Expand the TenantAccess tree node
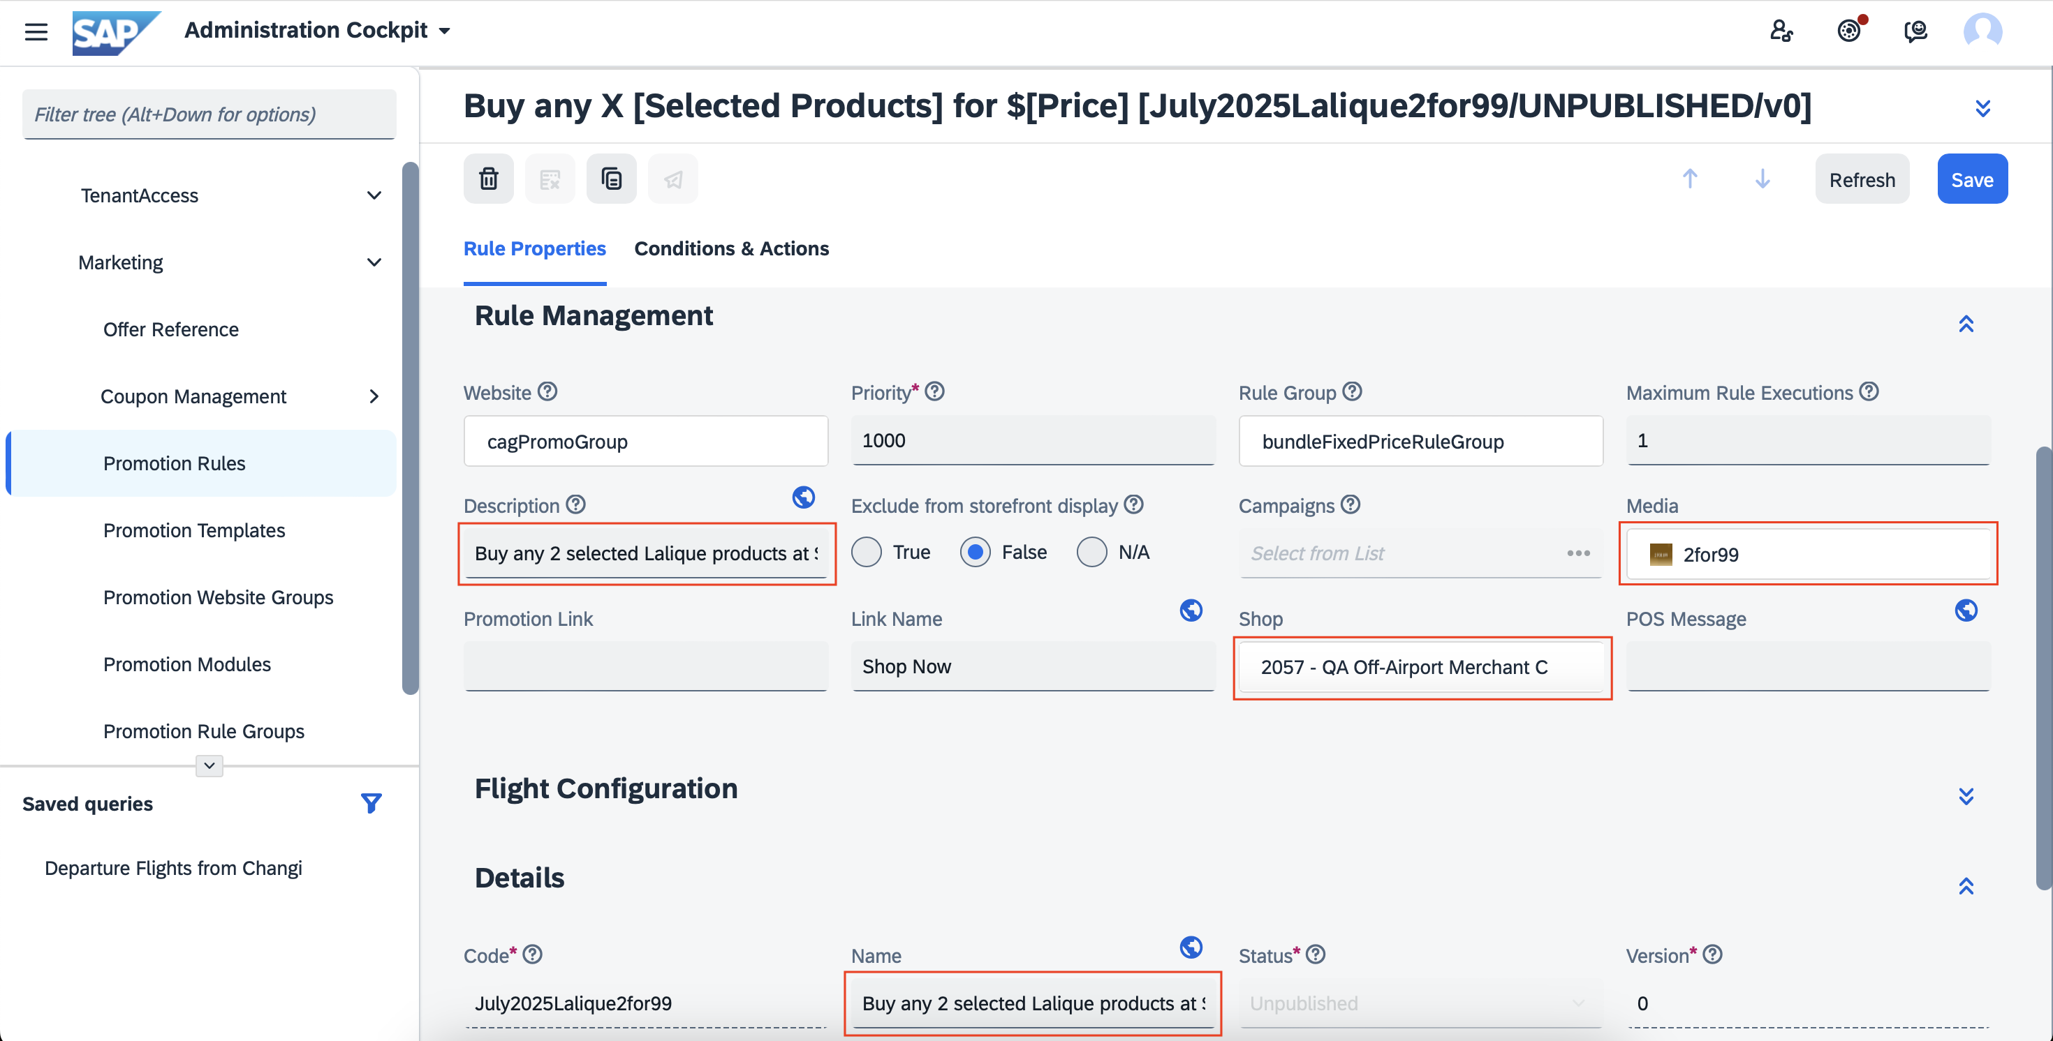The image size is (2053, 1041). click(374, 195)
